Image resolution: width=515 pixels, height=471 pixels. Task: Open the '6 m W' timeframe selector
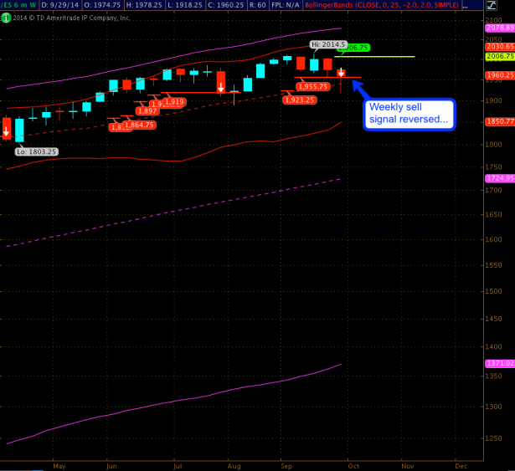(x=27, y=5)
